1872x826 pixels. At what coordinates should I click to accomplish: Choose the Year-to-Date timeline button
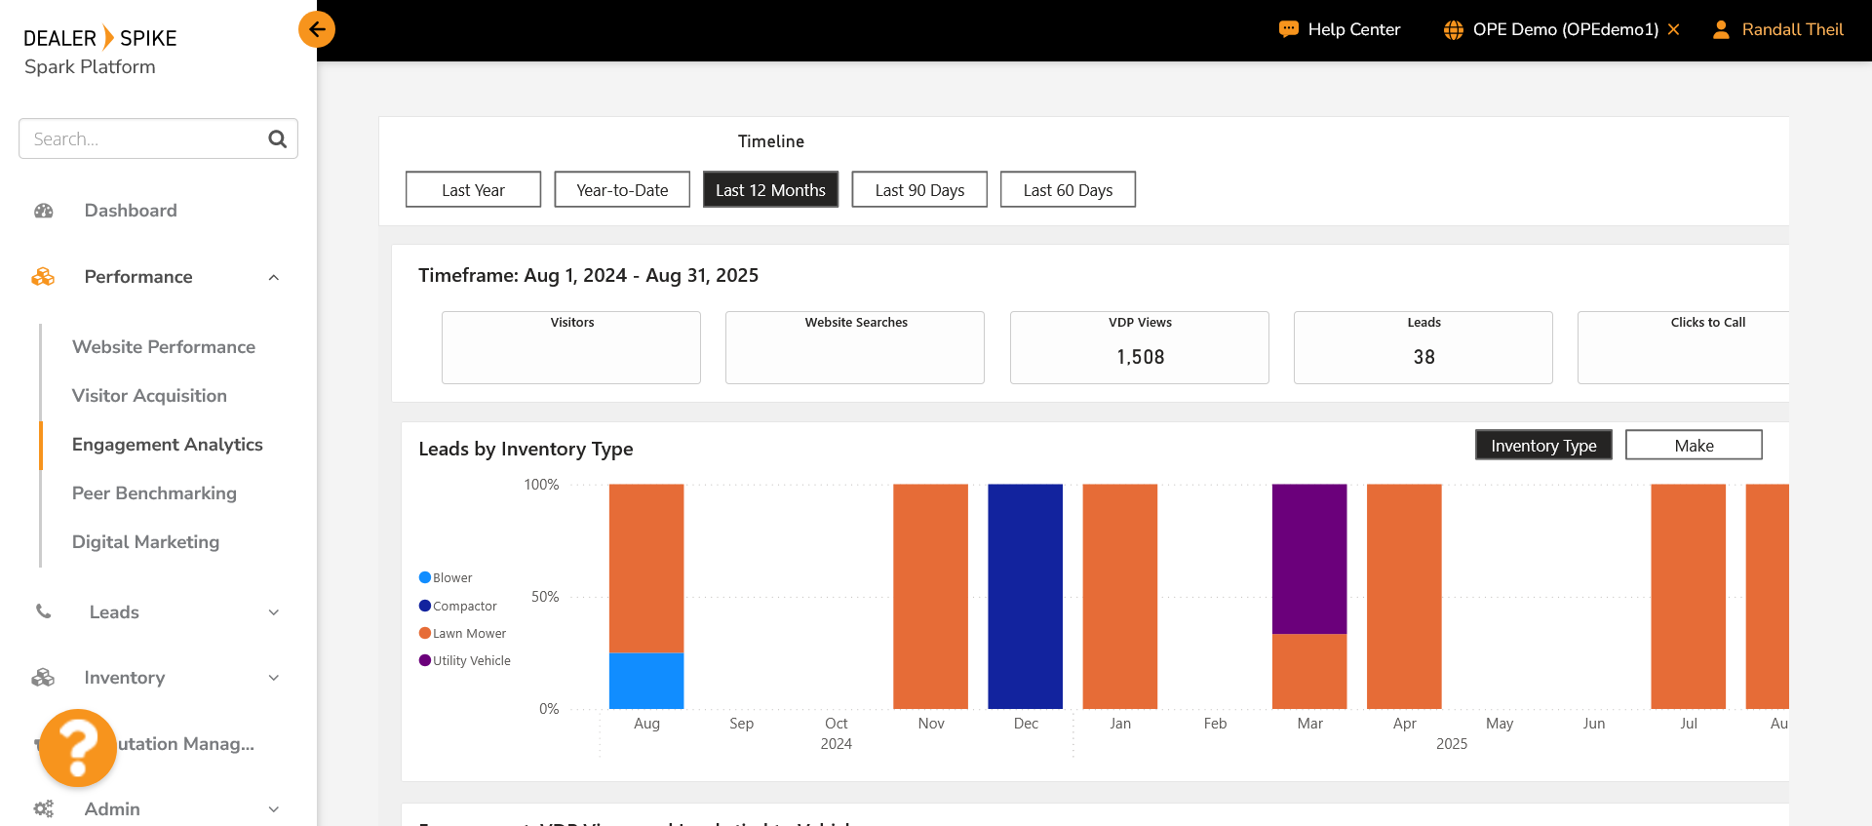click(x=622, y=190)
